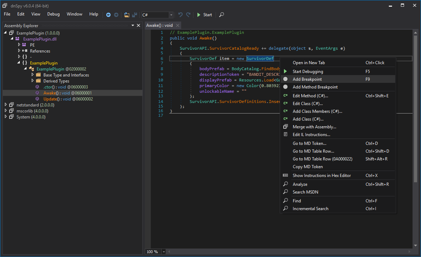
Task: Expand the PE tree node
Action: click(x=19, y=44)
